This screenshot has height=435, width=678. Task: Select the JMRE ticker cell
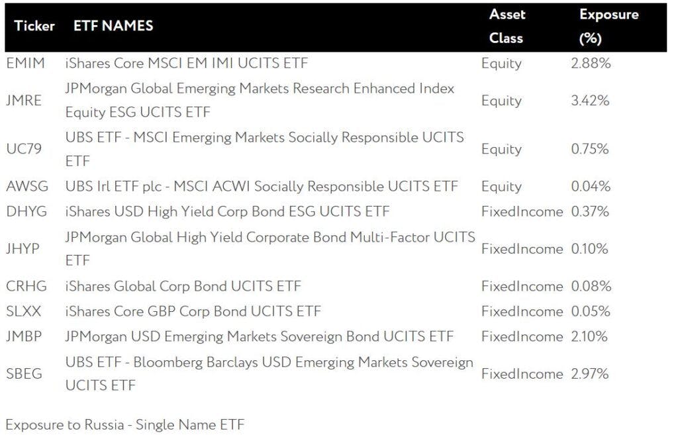24,101
